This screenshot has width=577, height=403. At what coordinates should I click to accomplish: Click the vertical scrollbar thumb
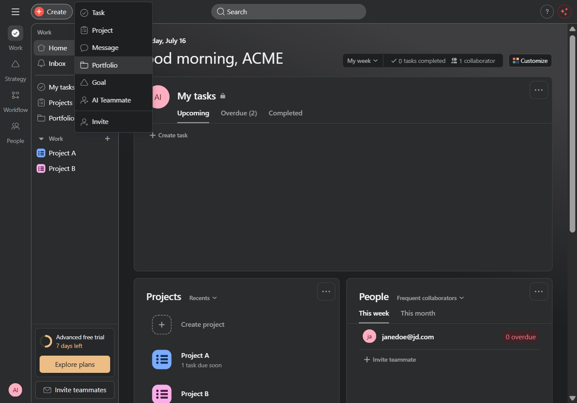pos(572,133)
